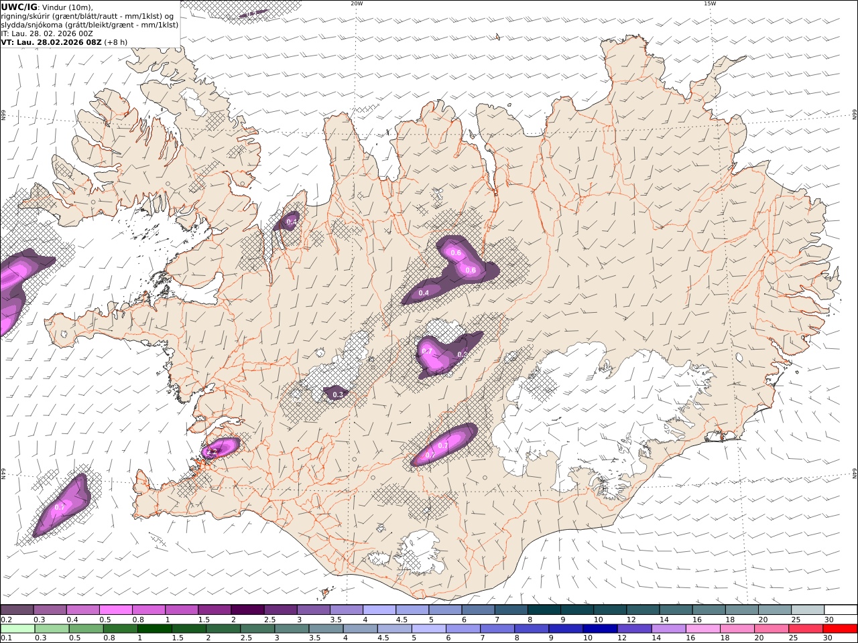Click the darkest purple 2–2.5 swatch in the top legend row
This screenshot has width=858, height=643.
[247, 610]
